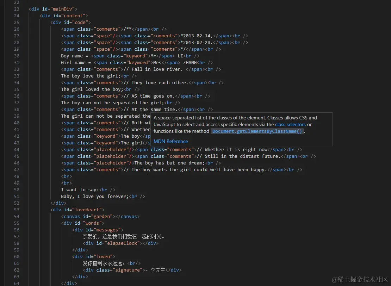This screenshot has width=391, height=286.
Task: Click the div id="messages" tag
Action: click(98, 230)
